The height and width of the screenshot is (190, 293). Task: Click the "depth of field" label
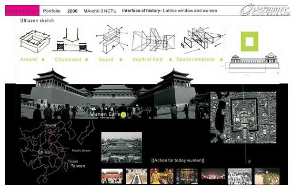tap(147, 60)
